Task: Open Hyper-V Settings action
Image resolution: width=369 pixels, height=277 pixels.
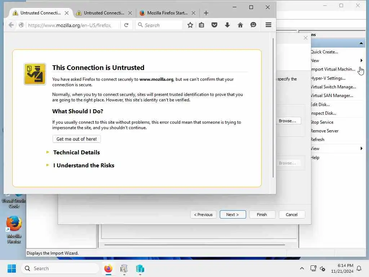Action: [x=328, y=78]
